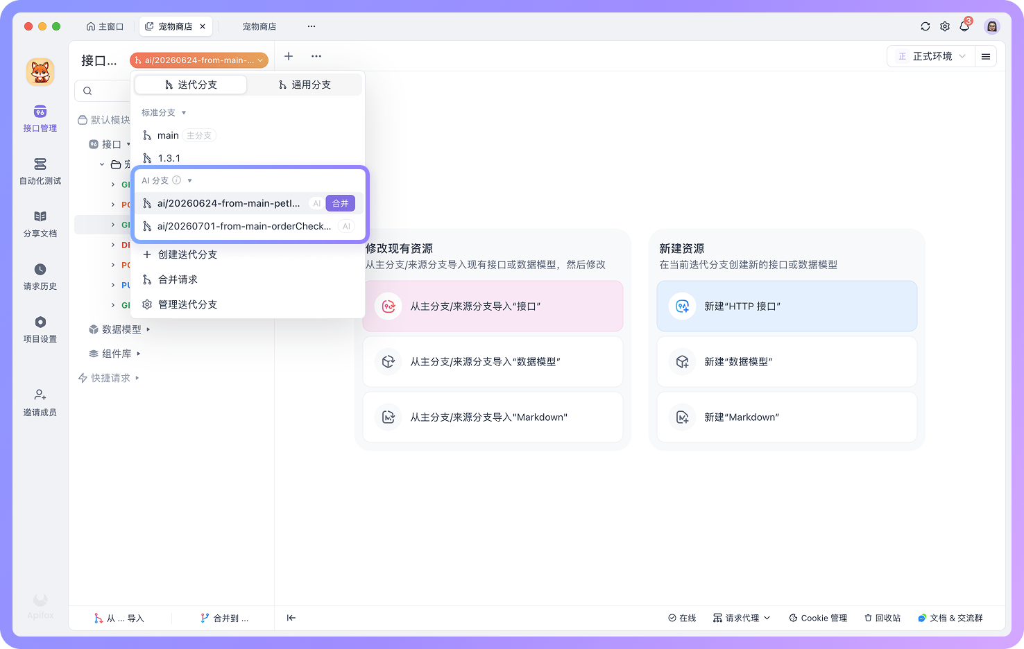Open settings gear in the title bar

945,26
